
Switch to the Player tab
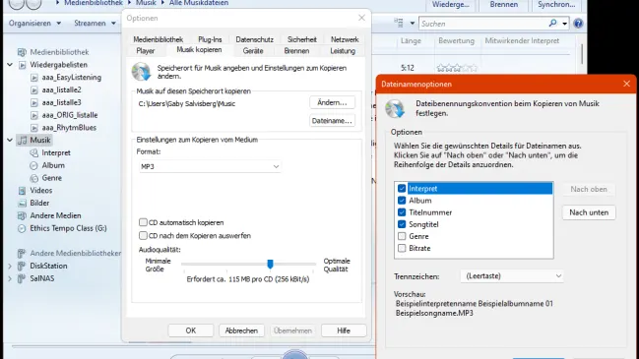pyautogui.click(x=146, y=51)
